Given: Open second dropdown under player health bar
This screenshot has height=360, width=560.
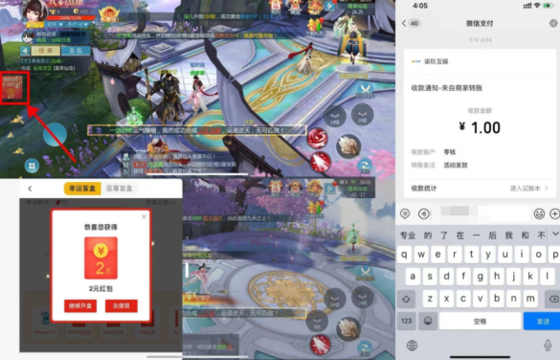Looking at the screenshot, I should (x=78, y=24).
